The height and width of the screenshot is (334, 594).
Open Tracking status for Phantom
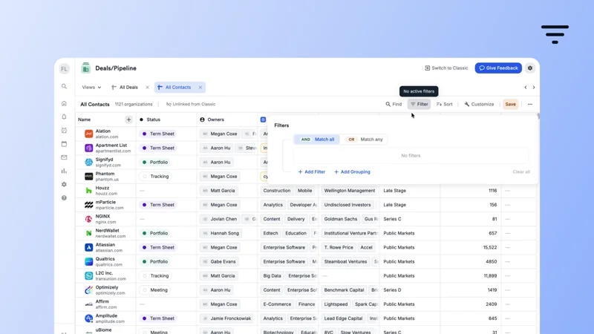(x=155, y=177)
